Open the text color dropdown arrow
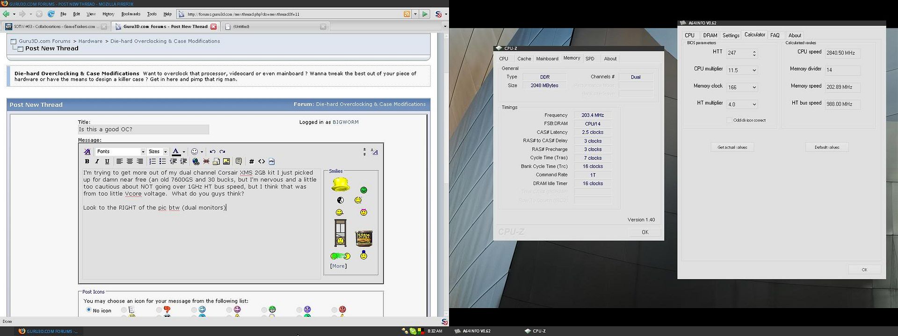898x336 pixels. coord(184,152)
